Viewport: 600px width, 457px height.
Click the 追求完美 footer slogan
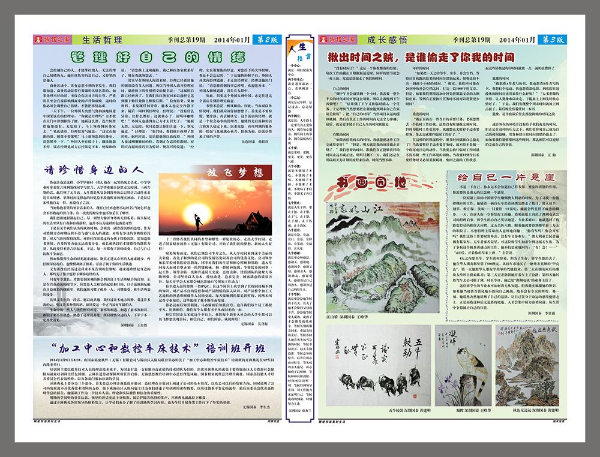pos(559,421)
